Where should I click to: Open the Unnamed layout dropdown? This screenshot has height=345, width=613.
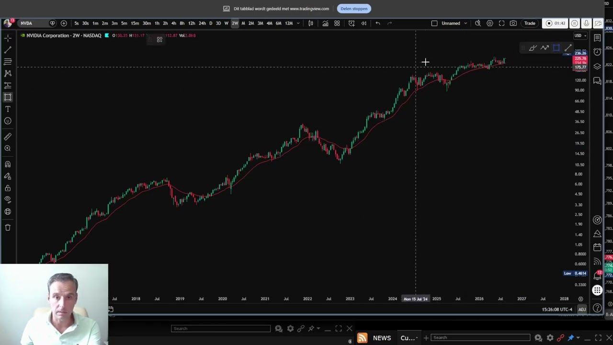tap(454, 23)
